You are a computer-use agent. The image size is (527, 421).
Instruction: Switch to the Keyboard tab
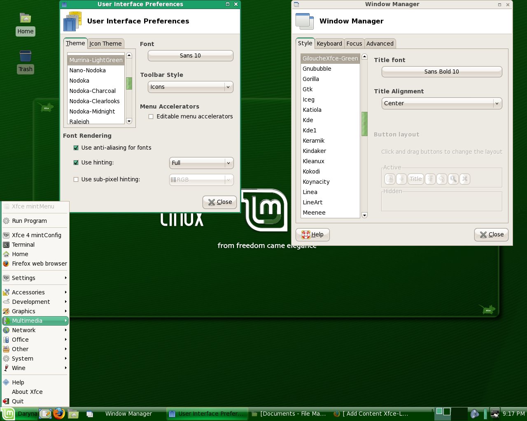pyautogui.click(x=329, y=44)
